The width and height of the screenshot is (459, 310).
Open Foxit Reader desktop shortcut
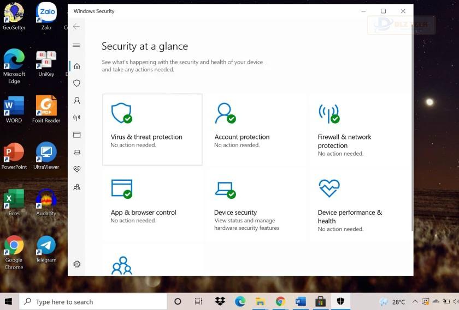46,109
